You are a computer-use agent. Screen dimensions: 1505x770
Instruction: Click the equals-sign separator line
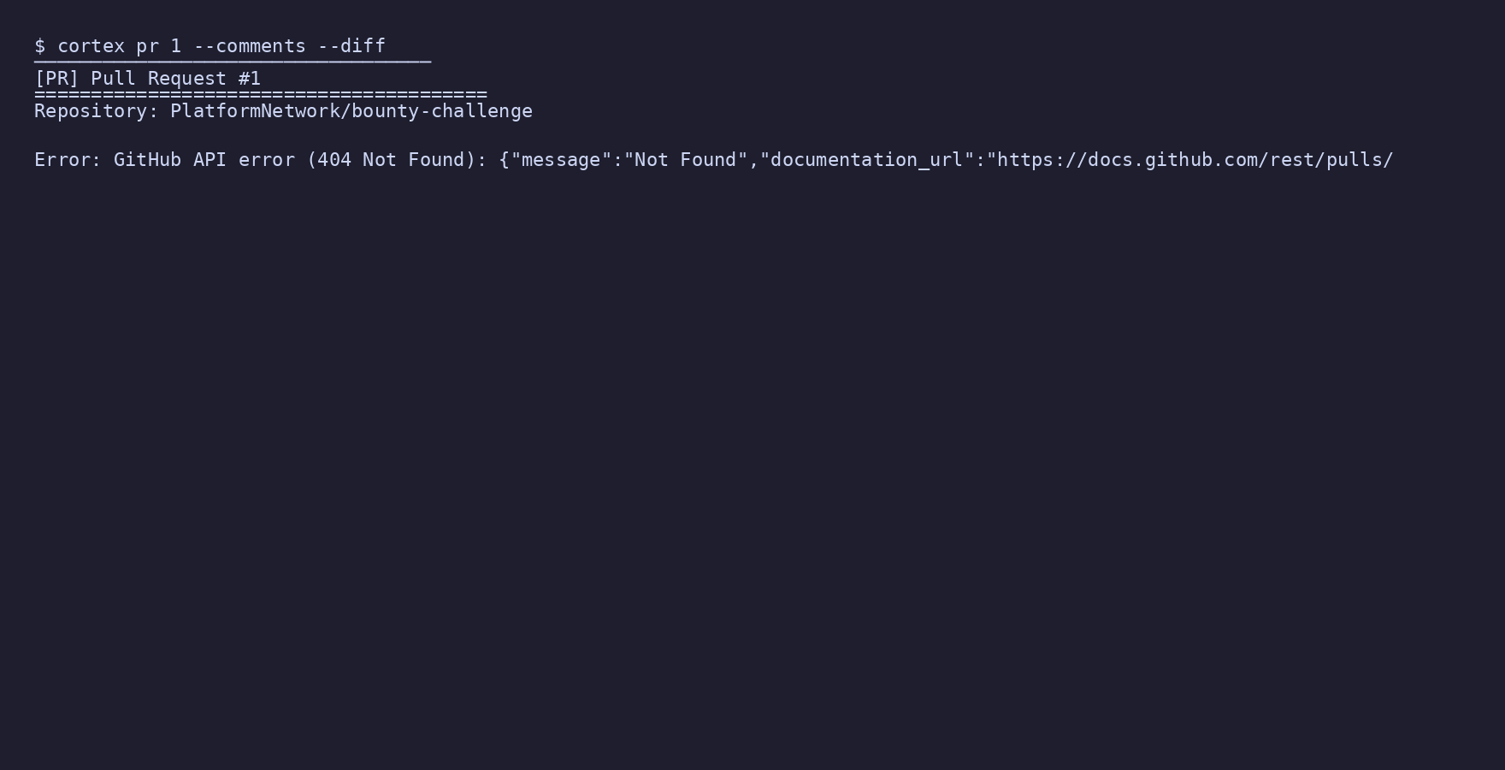(261, 94)
